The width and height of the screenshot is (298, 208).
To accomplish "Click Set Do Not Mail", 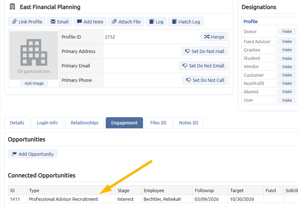I will (x=205, y=51).
